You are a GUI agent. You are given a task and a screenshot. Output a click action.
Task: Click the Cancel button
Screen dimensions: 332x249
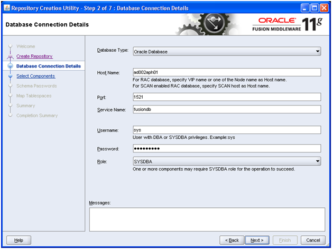[313, 241]
